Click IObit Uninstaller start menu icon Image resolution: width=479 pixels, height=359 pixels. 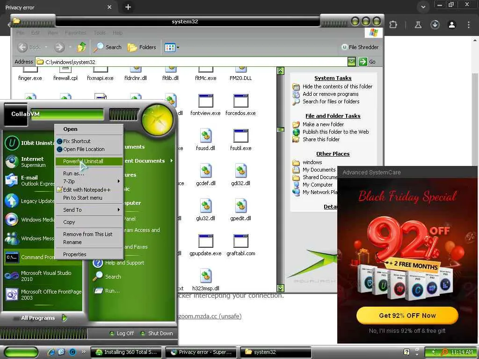point(12,143)
